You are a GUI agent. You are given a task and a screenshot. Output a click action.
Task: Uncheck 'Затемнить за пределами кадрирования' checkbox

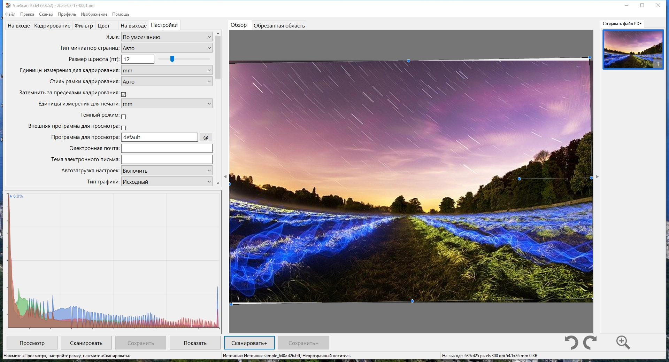pyautogui.click(x=124, y=94)
